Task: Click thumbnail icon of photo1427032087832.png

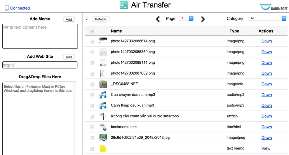Action: click(x=102, y=73)
